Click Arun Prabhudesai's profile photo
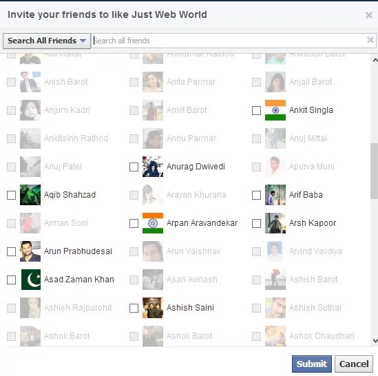The image size is (378, 376). click(x=30, y=251)
